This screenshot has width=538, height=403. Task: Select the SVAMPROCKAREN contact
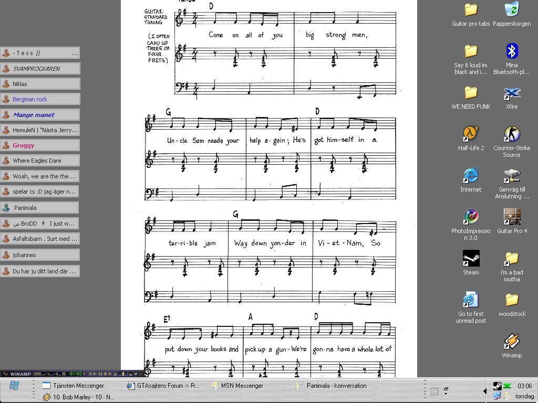[x=40, y=69]
